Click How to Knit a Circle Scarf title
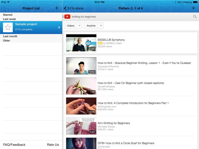Screen dimensions: 199x149 126,143
